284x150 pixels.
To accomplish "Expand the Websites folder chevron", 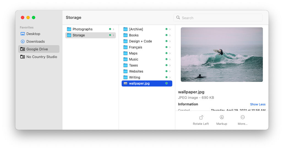I will coord(170,71).
